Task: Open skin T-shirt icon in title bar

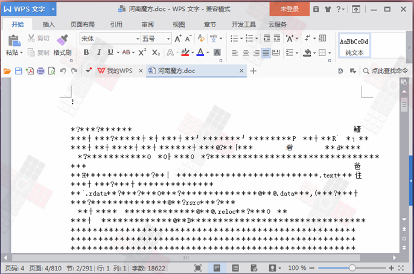Action: [x=328, y=9]
